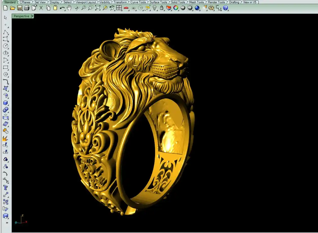This screenshot has height=233, width=318.
Task: Choose the Box solid tool
Action: 5,103
